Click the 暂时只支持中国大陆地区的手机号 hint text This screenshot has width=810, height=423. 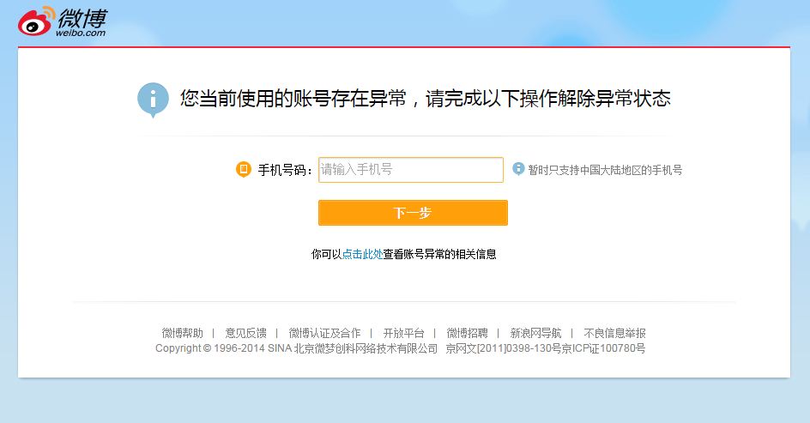(605, 170)
